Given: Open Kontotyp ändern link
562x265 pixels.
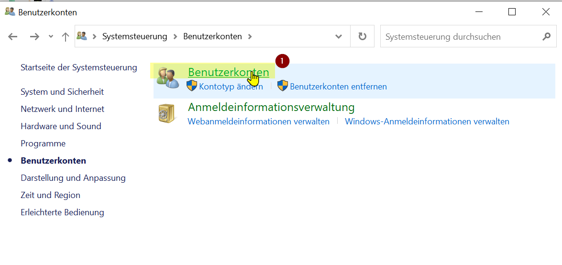Looking at the screenshot, I should coord(231,87).
